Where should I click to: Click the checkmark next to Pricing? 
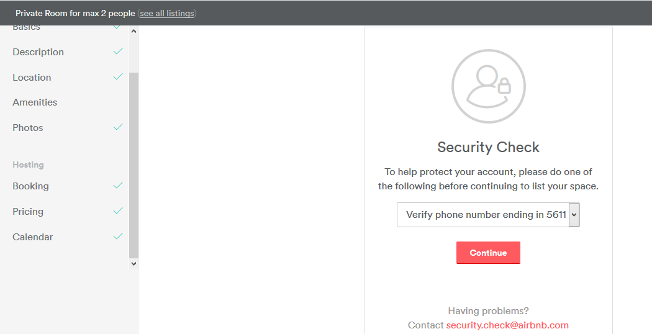coord(118,211)
